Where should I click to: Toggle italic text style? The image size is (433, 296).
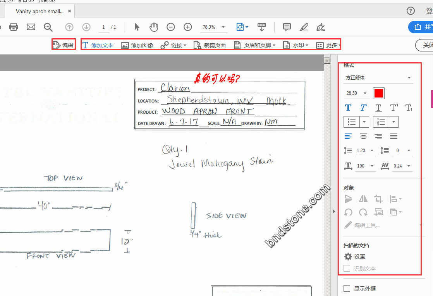click(363, 108)
